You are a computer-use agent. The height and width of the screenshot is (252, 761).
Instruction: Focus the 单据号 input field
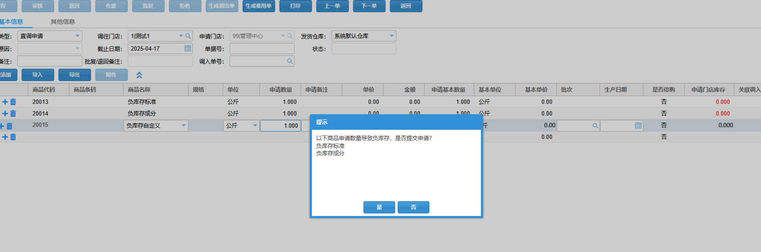pyautogui.click(x=262, y=49)
